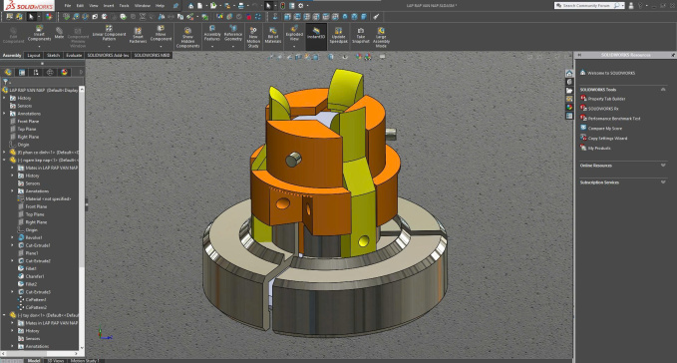
Task: Open Appearances color ball in task pane
Action: [569, 108]
